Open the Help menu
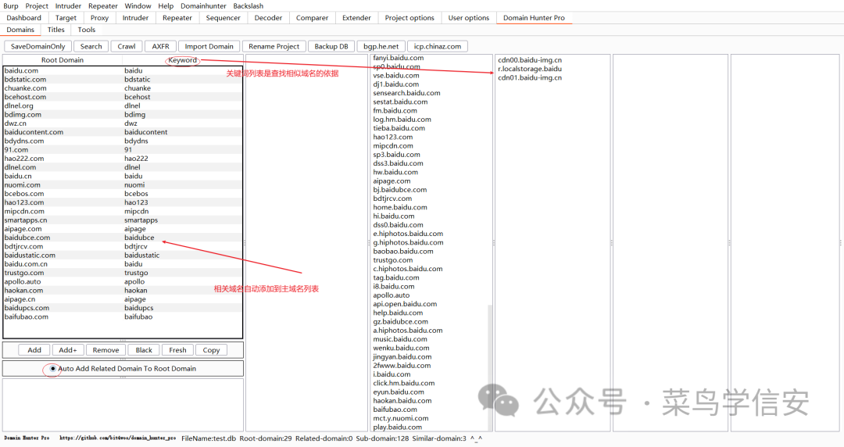This screenshot has width=844, height=447. (166, 6)
